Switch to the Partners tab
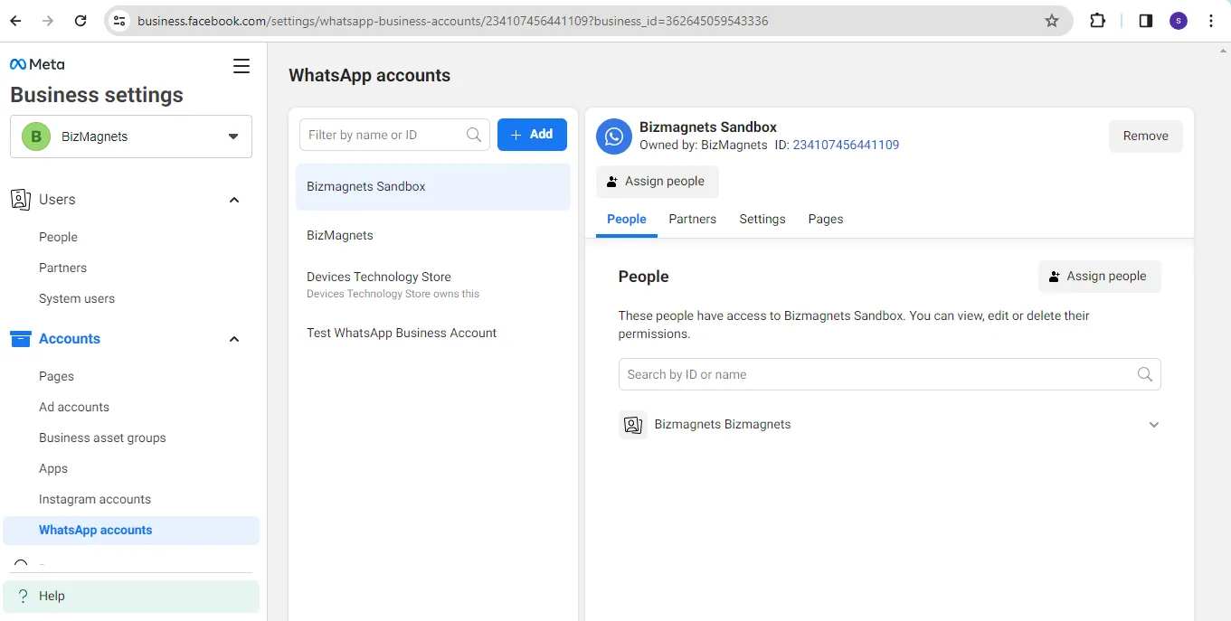 coord(693,219)
